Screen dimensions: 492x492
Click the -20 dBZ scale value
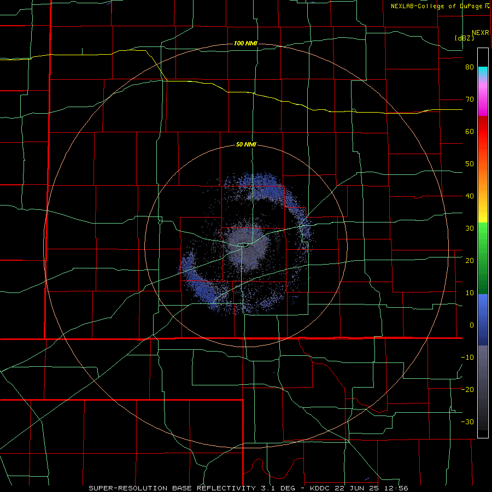467,389
